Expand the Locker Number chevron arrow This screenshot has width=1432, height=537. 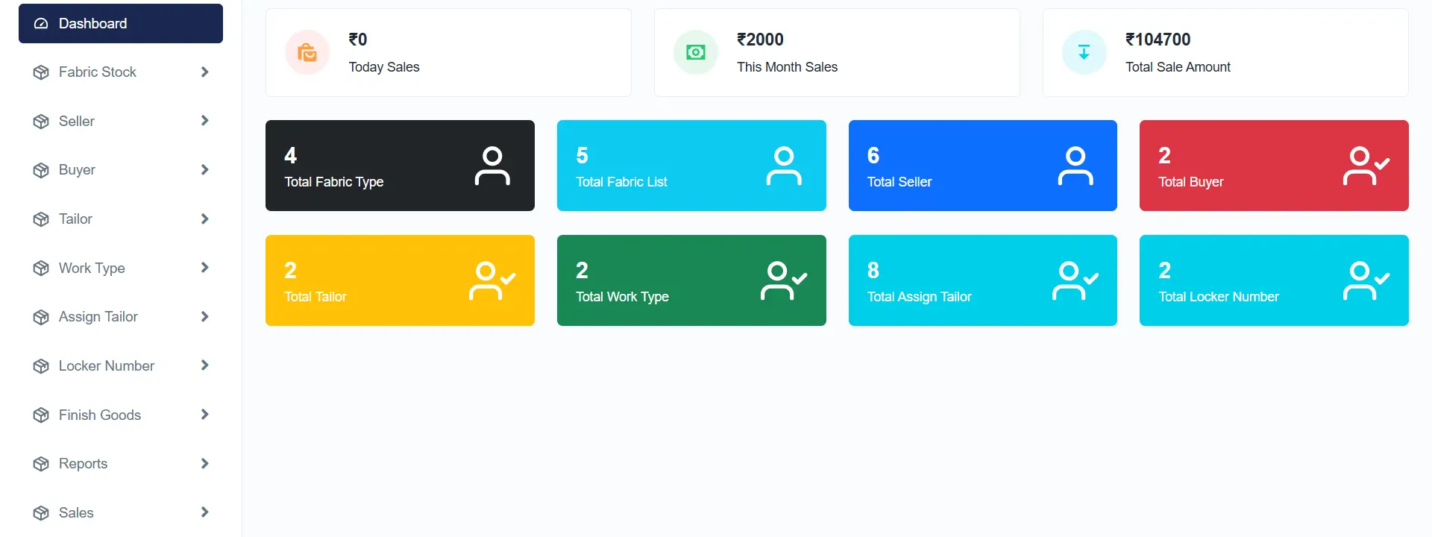coord(205,365)
